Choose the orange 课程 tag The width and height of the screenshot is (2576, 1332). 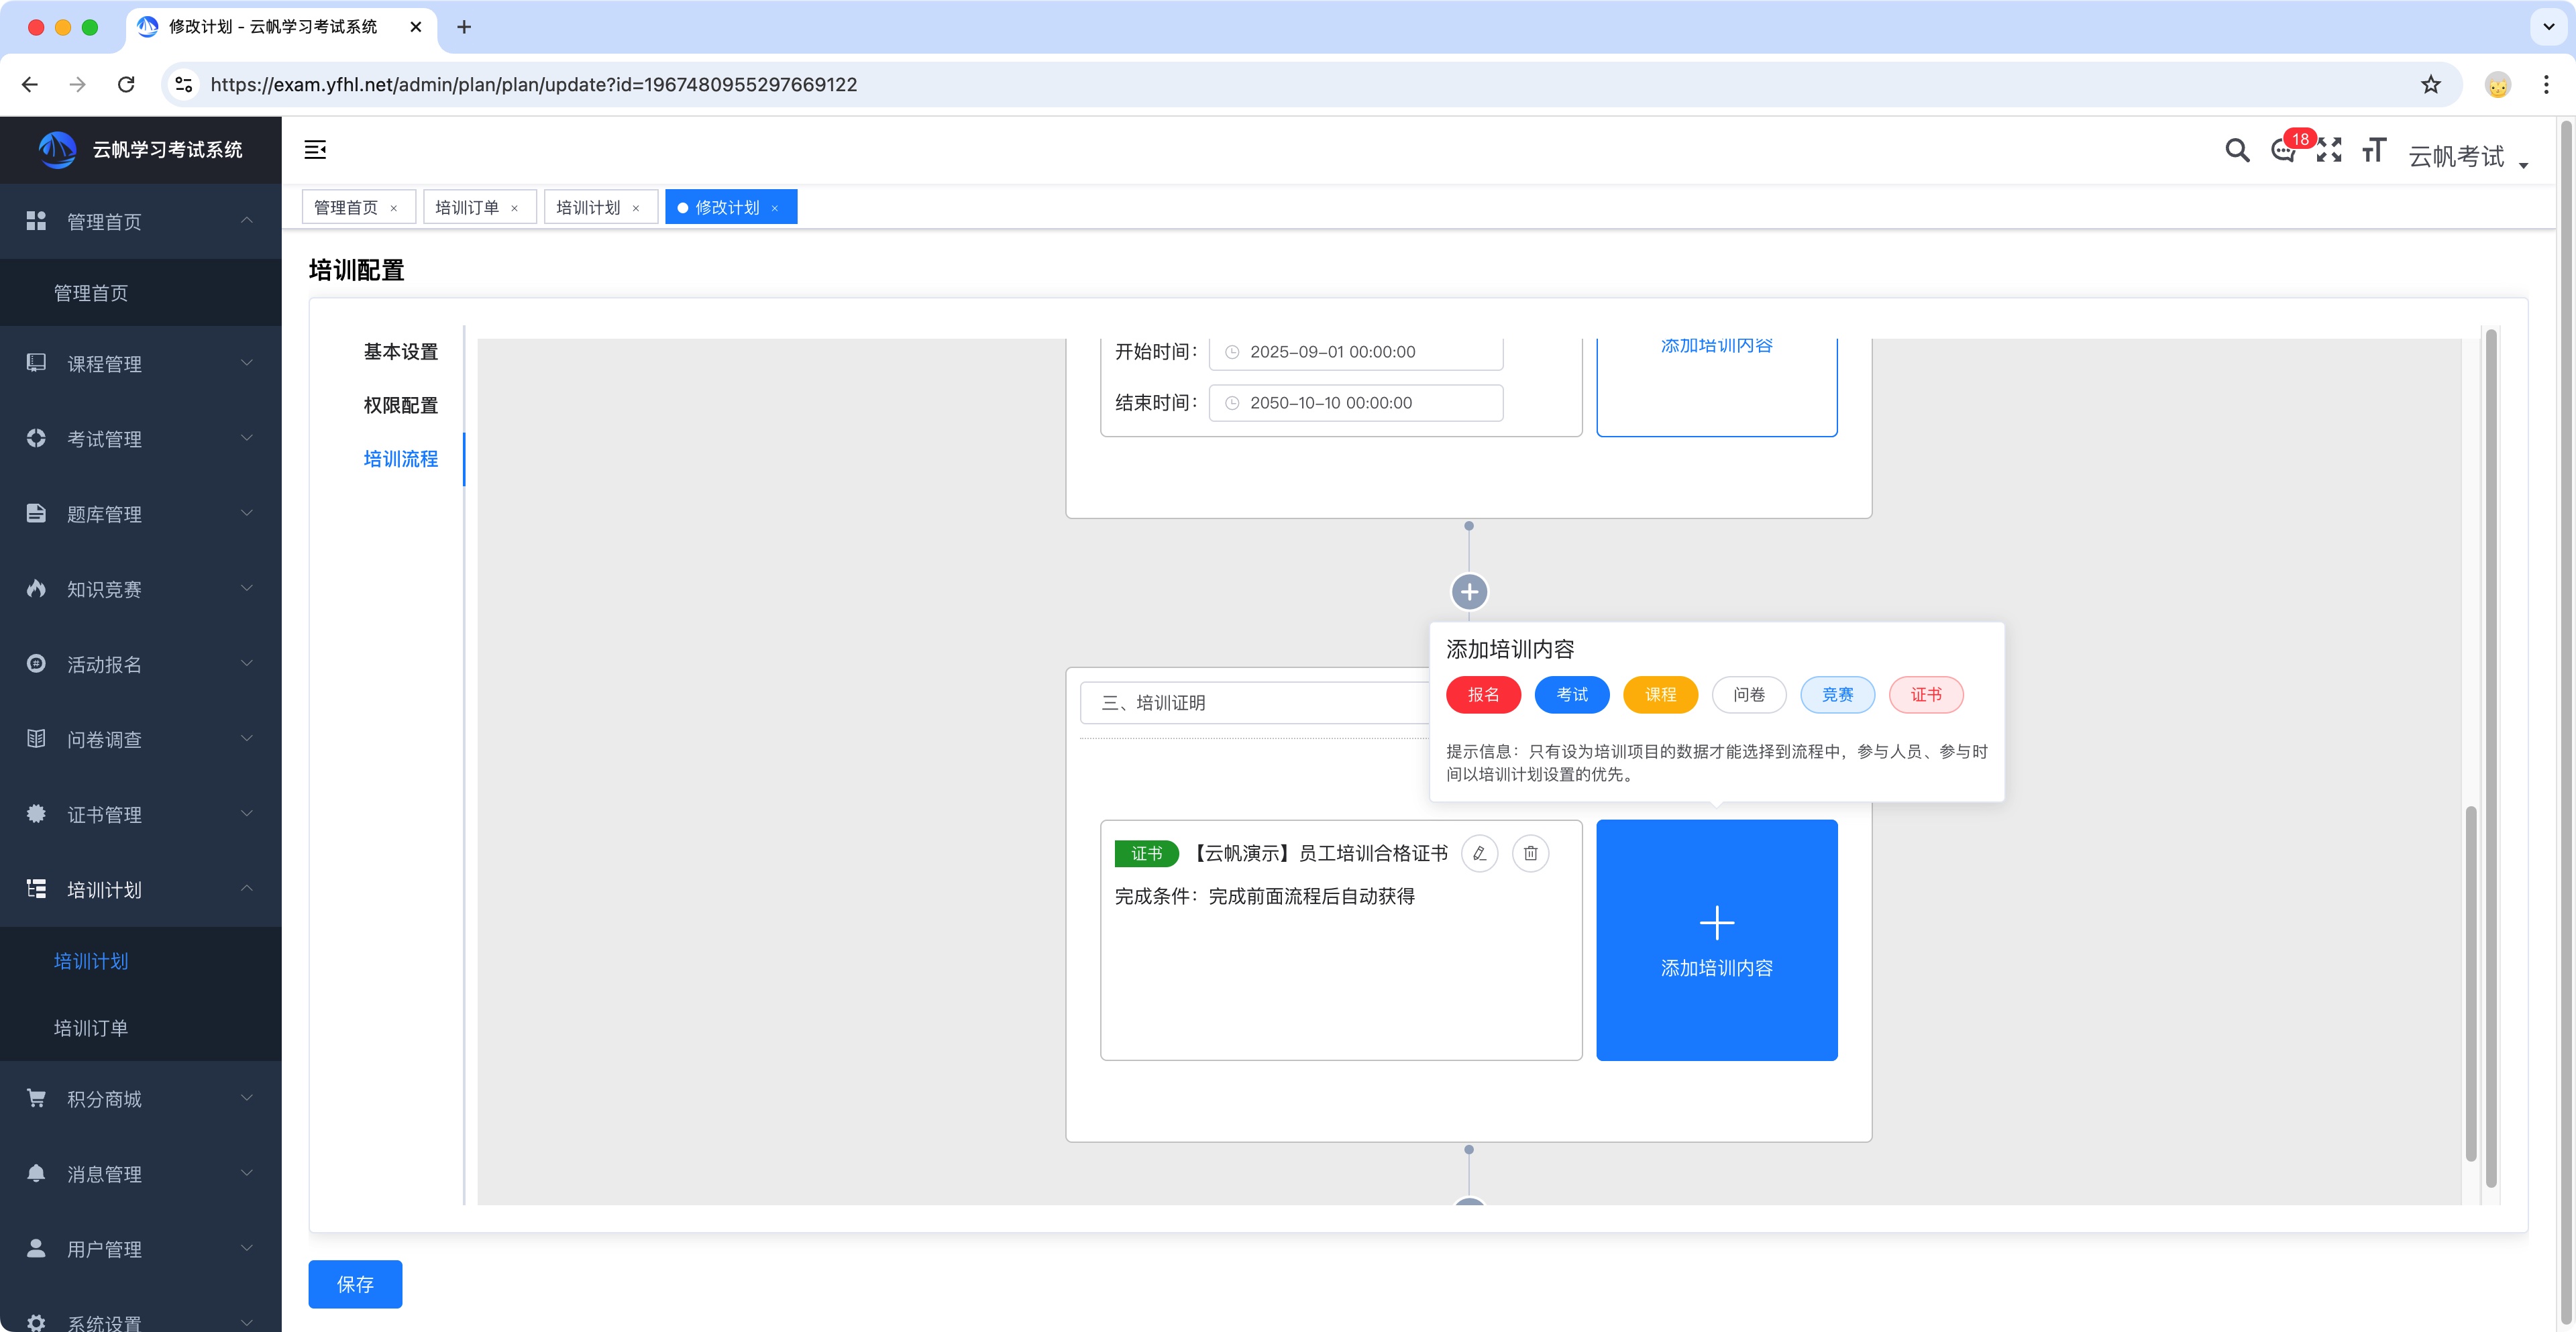tap(1660, 695)
